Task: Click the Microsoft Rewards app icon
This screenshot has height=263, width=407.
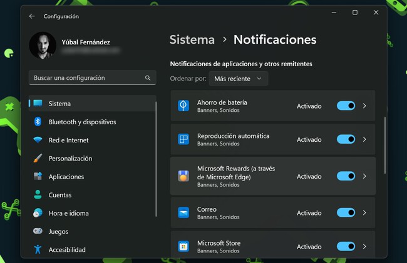Action: point(183,176)
